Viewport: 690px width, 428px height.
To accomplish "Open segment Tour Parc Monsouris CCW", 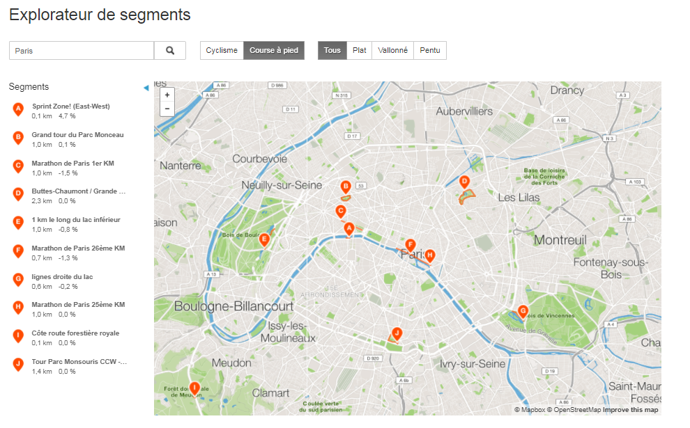I will tap(79, 362).
